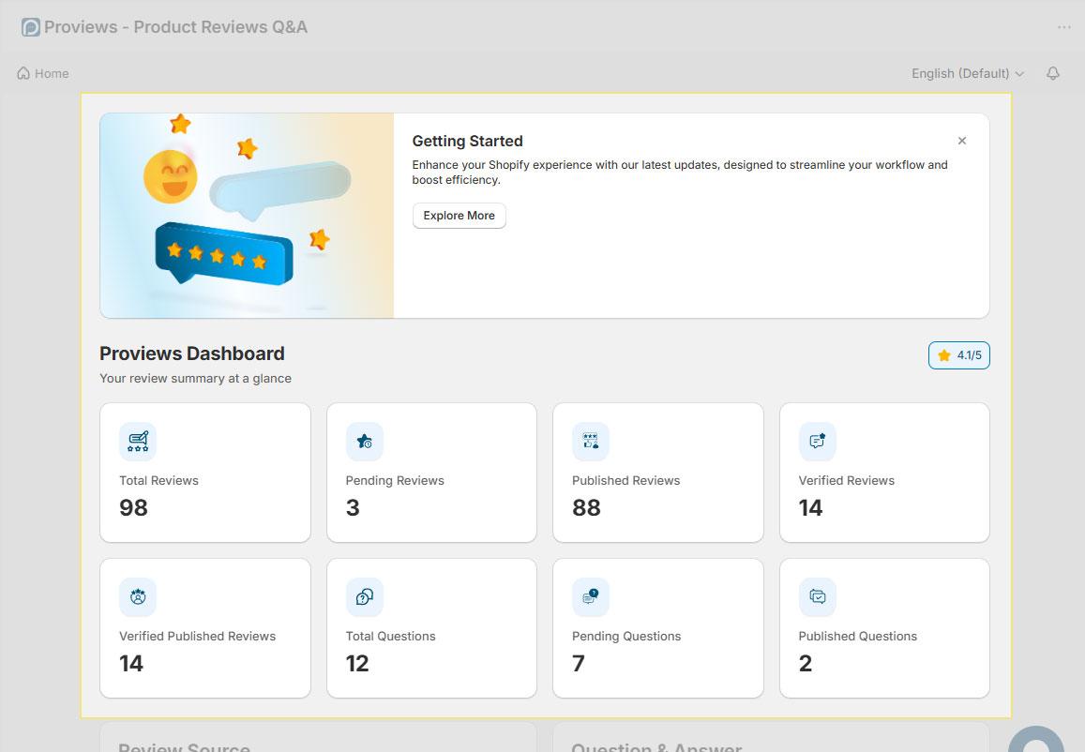Click the value 14 under Verified Published Reviews

click(130, 664)
